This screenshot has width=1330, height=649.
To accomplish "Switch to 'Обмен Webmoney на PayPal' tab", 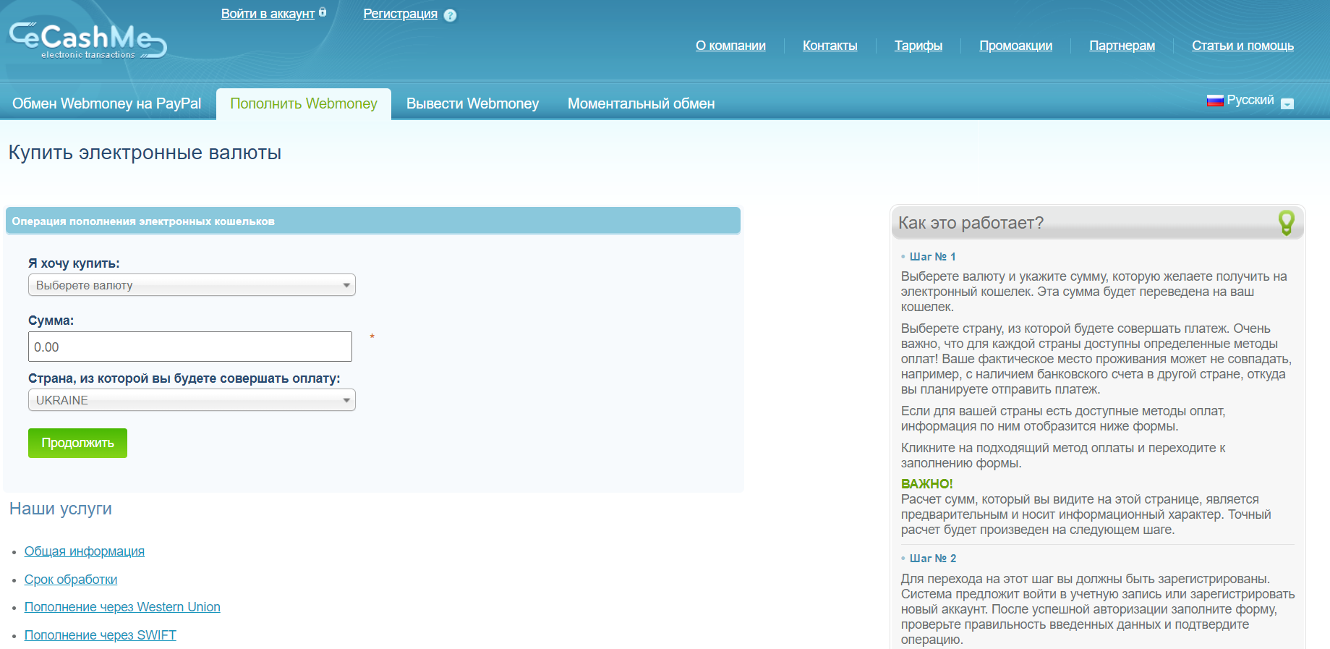I will 107,103.
